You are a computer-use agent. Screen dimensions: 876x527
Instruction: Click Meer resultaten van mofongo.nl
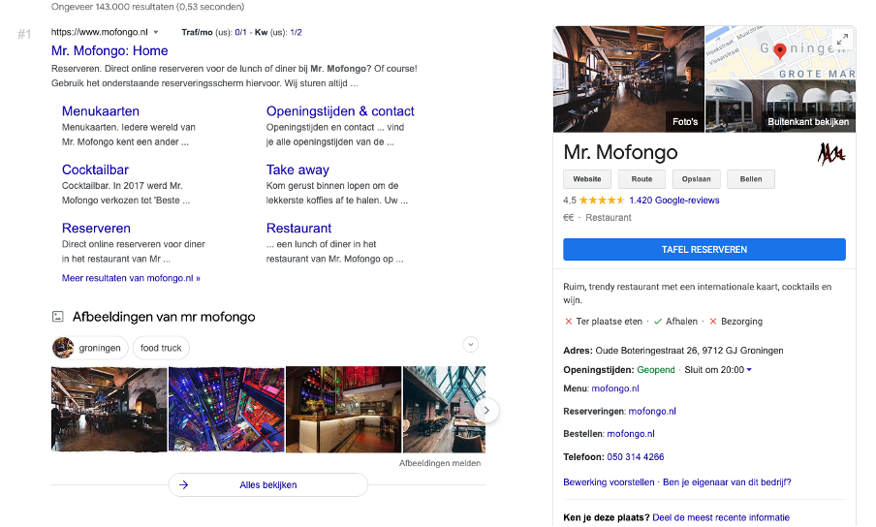click(x=131, y=278)
